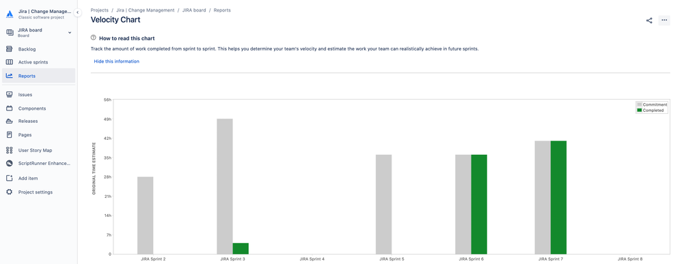Click Hide this information link

pyautogui.click(x=117, y=61)
